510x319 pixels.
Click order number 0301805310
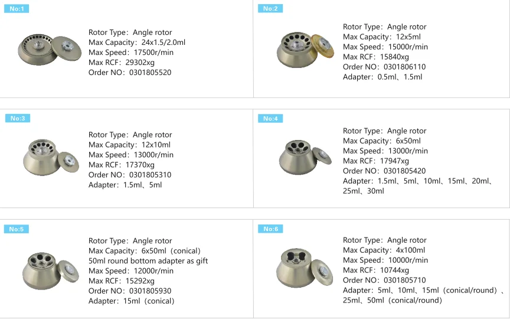150,175
